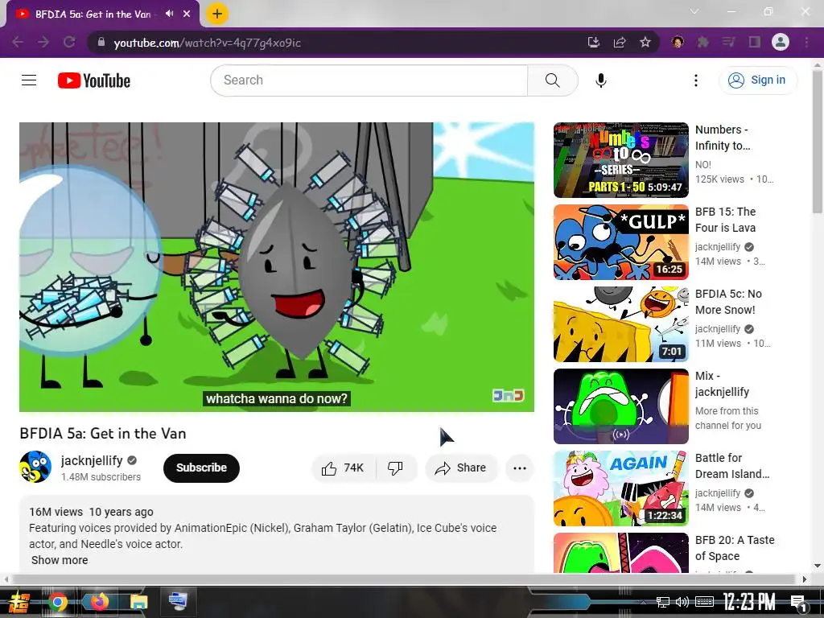The image size is (824, 618).
Task: Click the 16M views 10 years ago text
Action: pyautogui.click(x=92, y=512)
